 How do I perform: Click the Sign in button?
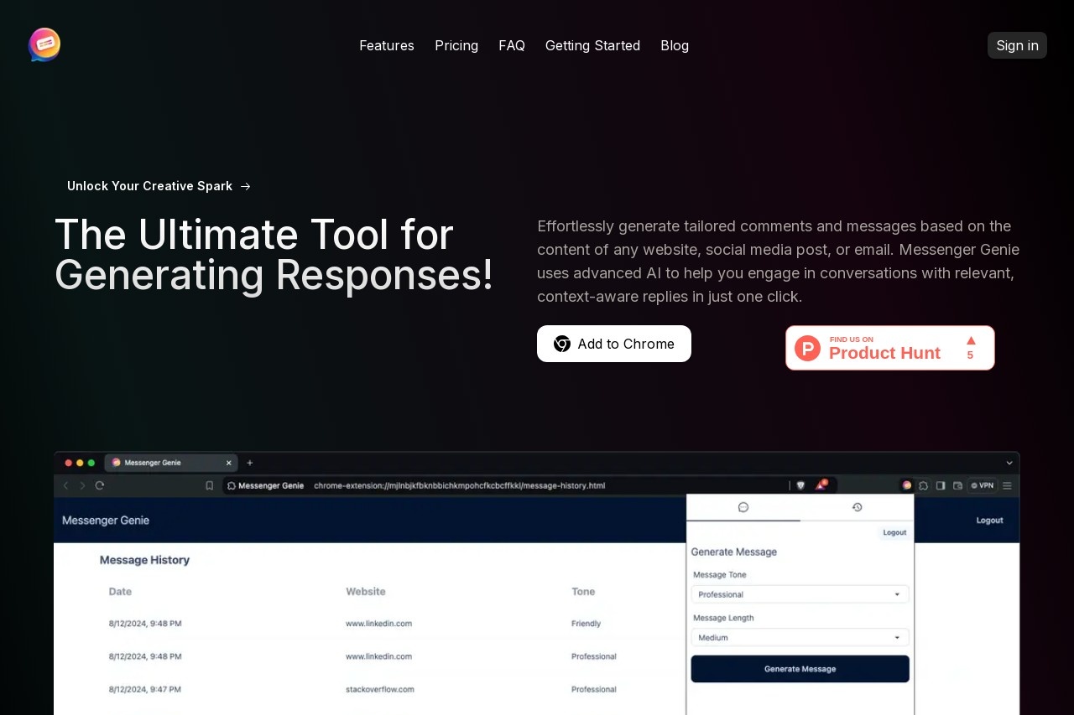point(1017,45)
